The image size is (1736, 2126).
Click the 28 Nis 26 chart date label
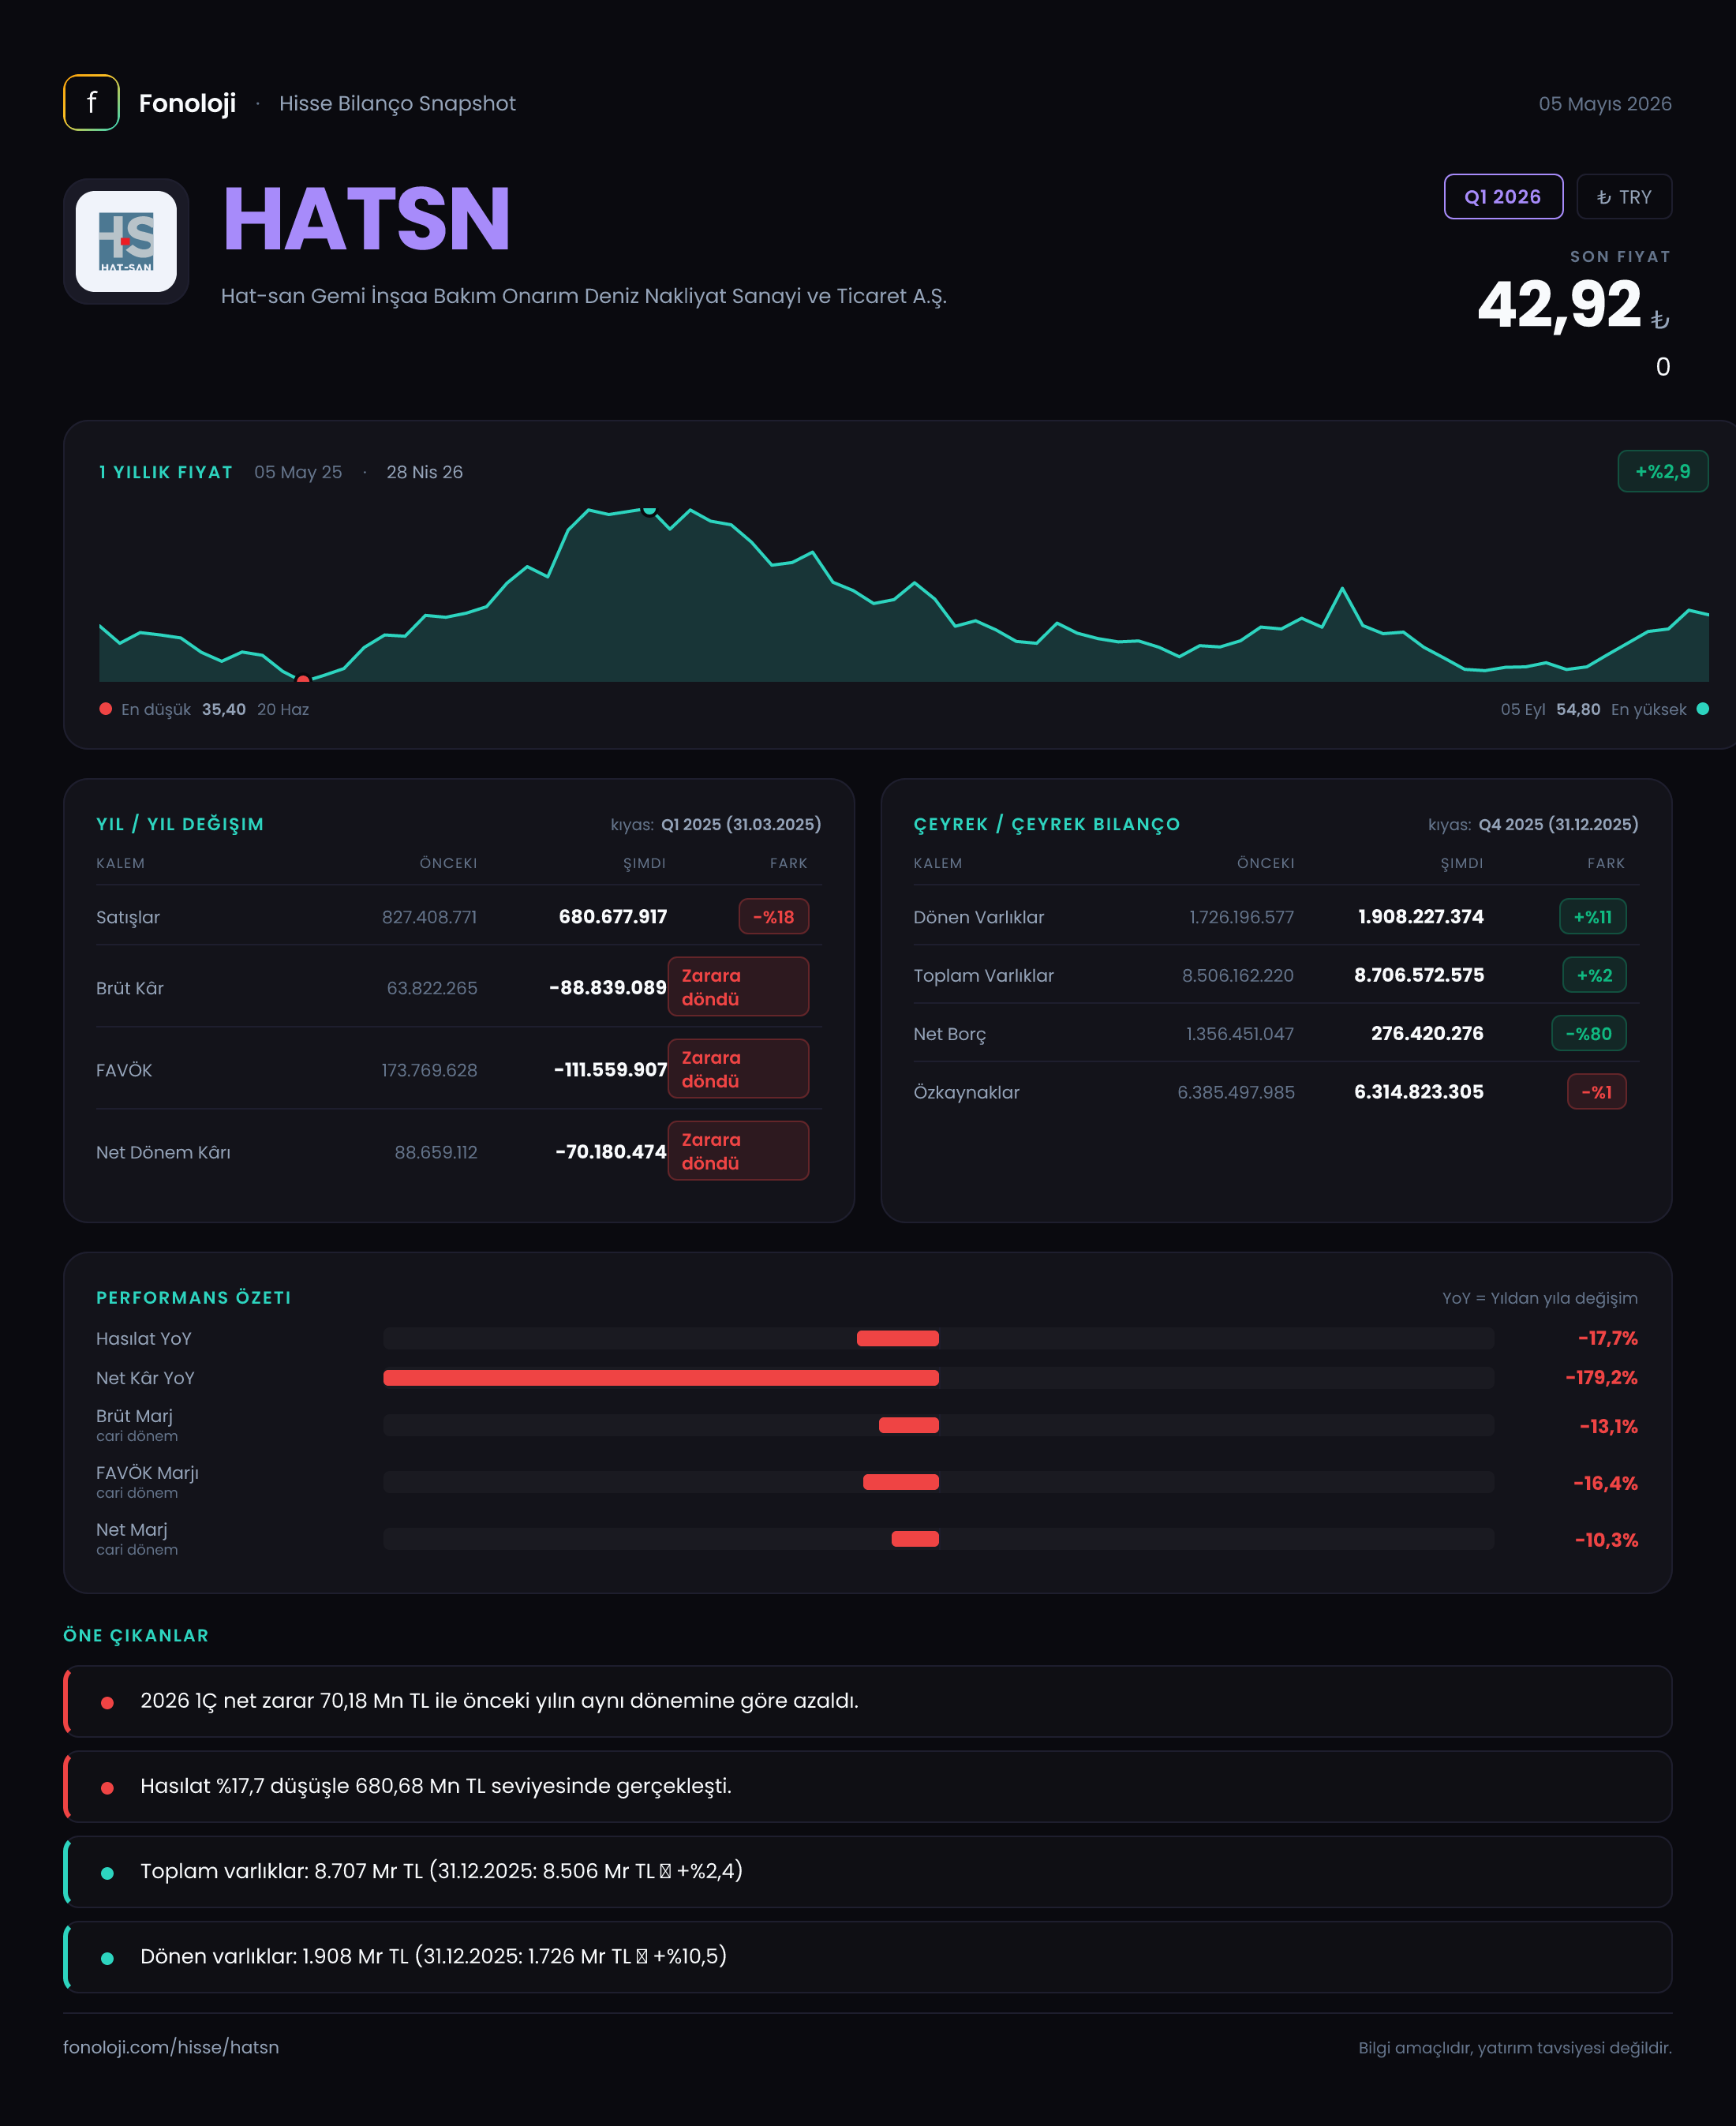[424, 472]
